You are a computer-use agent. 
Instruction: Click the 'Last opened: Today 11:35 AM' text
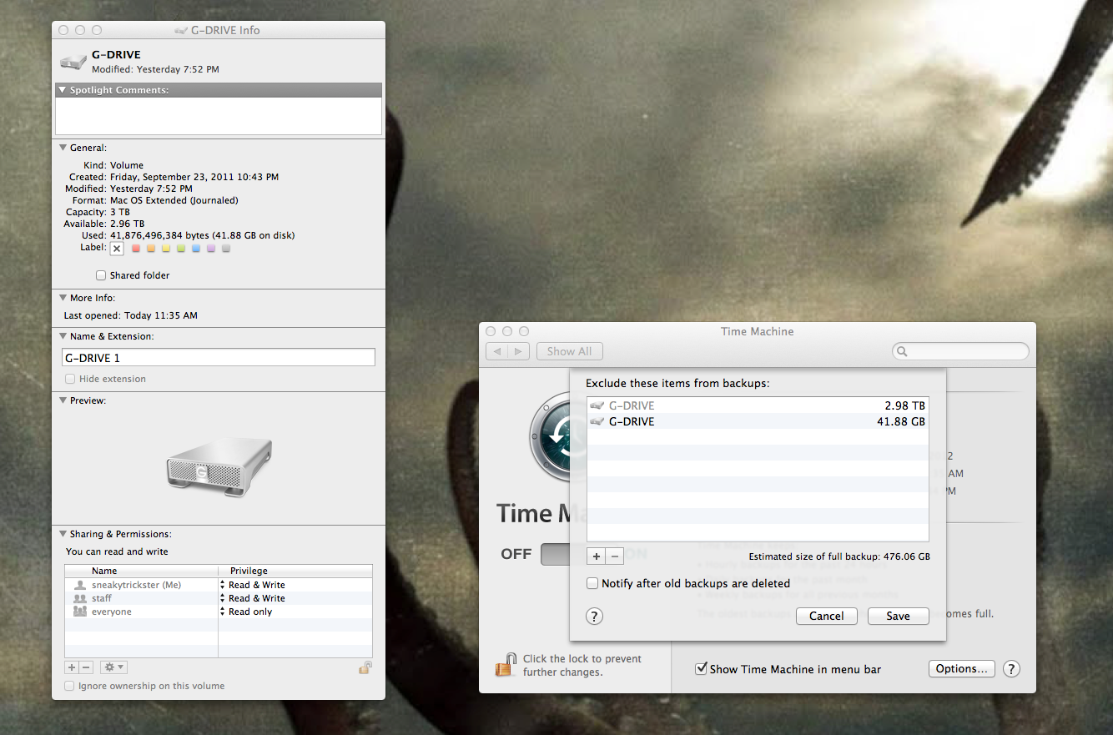(x=131, y=315)
